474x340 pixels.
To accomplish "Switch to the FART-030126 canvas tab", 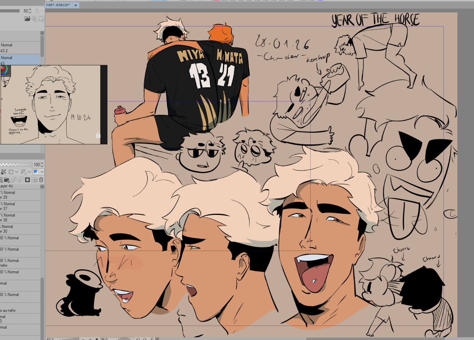I will click(58, 5).
